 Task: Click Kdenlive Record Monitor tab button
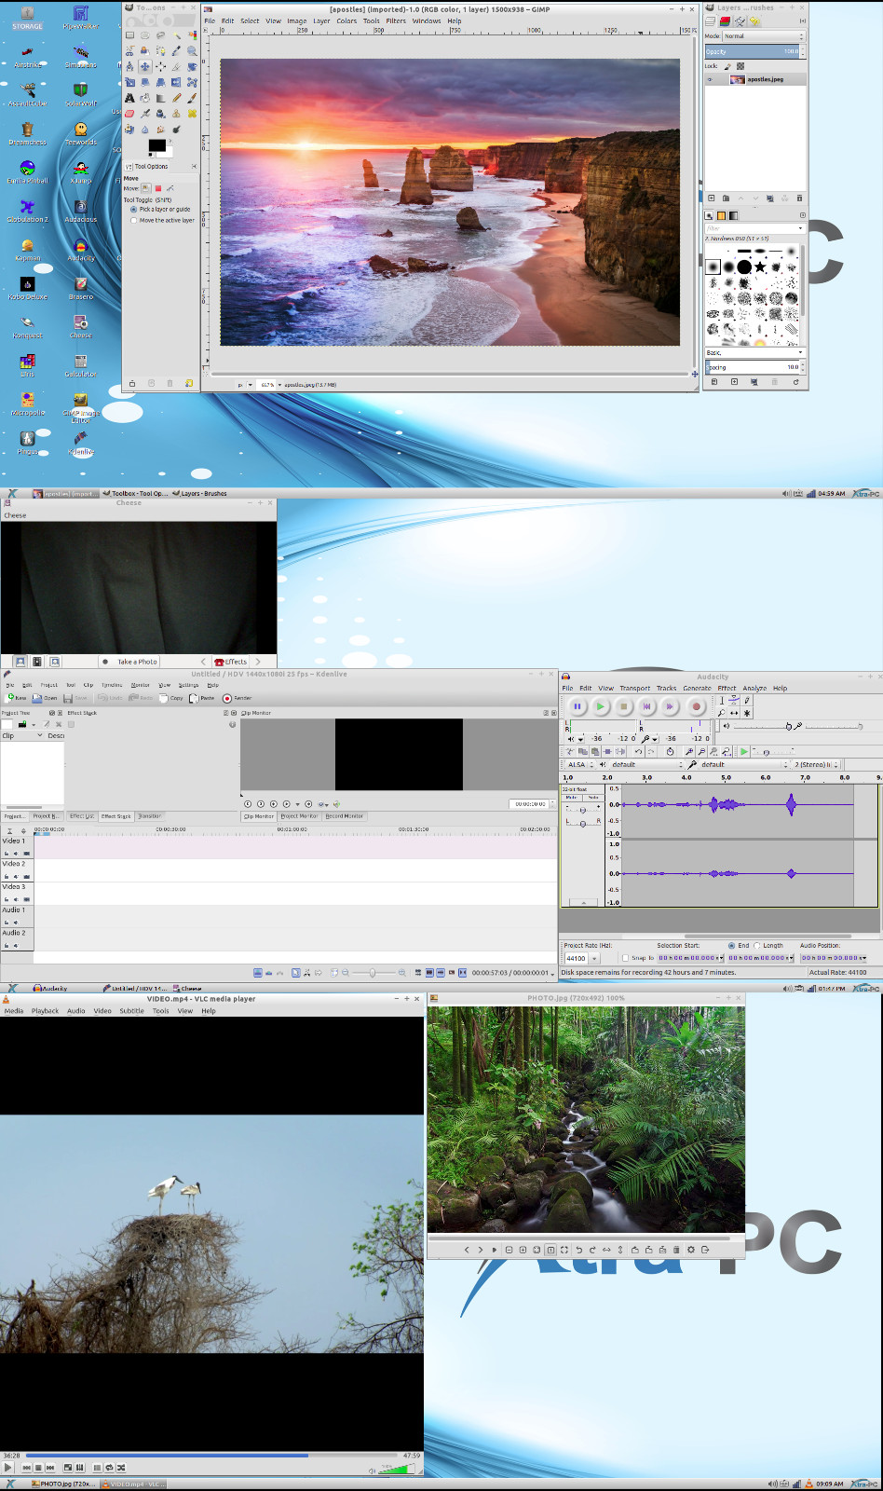(x=344, y=815)
